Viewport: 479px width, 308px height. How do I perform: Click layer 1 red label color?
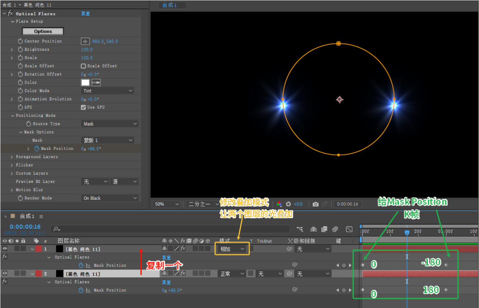pos(39,249)
